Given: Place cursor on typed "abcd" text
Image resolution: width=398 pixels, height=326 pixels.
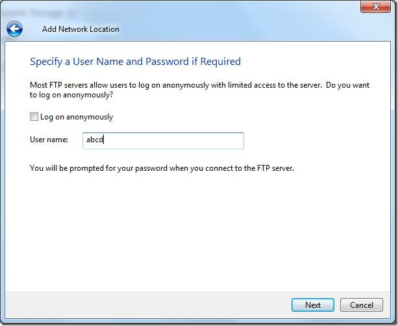Looking at the screenshot, I should pos(95,140).
